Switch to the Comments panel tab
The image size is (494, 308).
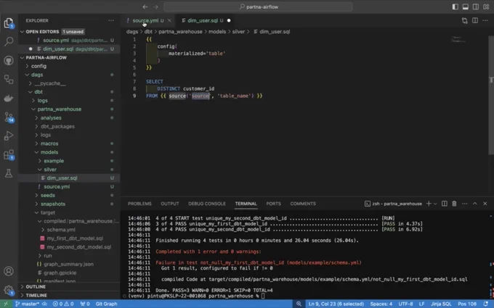pos(303,204)
